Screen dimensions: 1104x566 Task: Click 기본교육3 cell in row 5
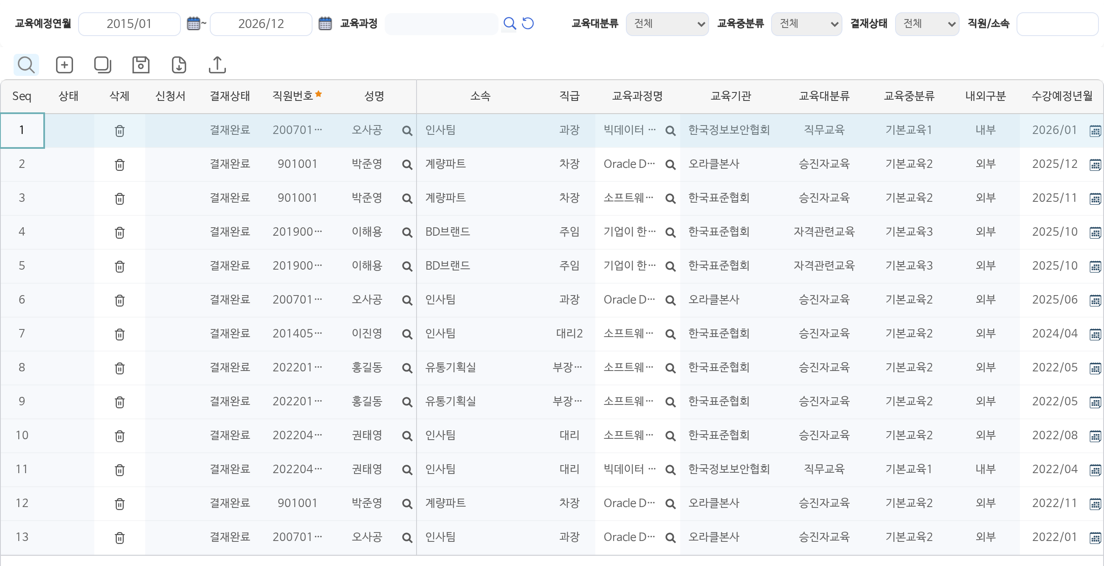(x=909, y=266)
